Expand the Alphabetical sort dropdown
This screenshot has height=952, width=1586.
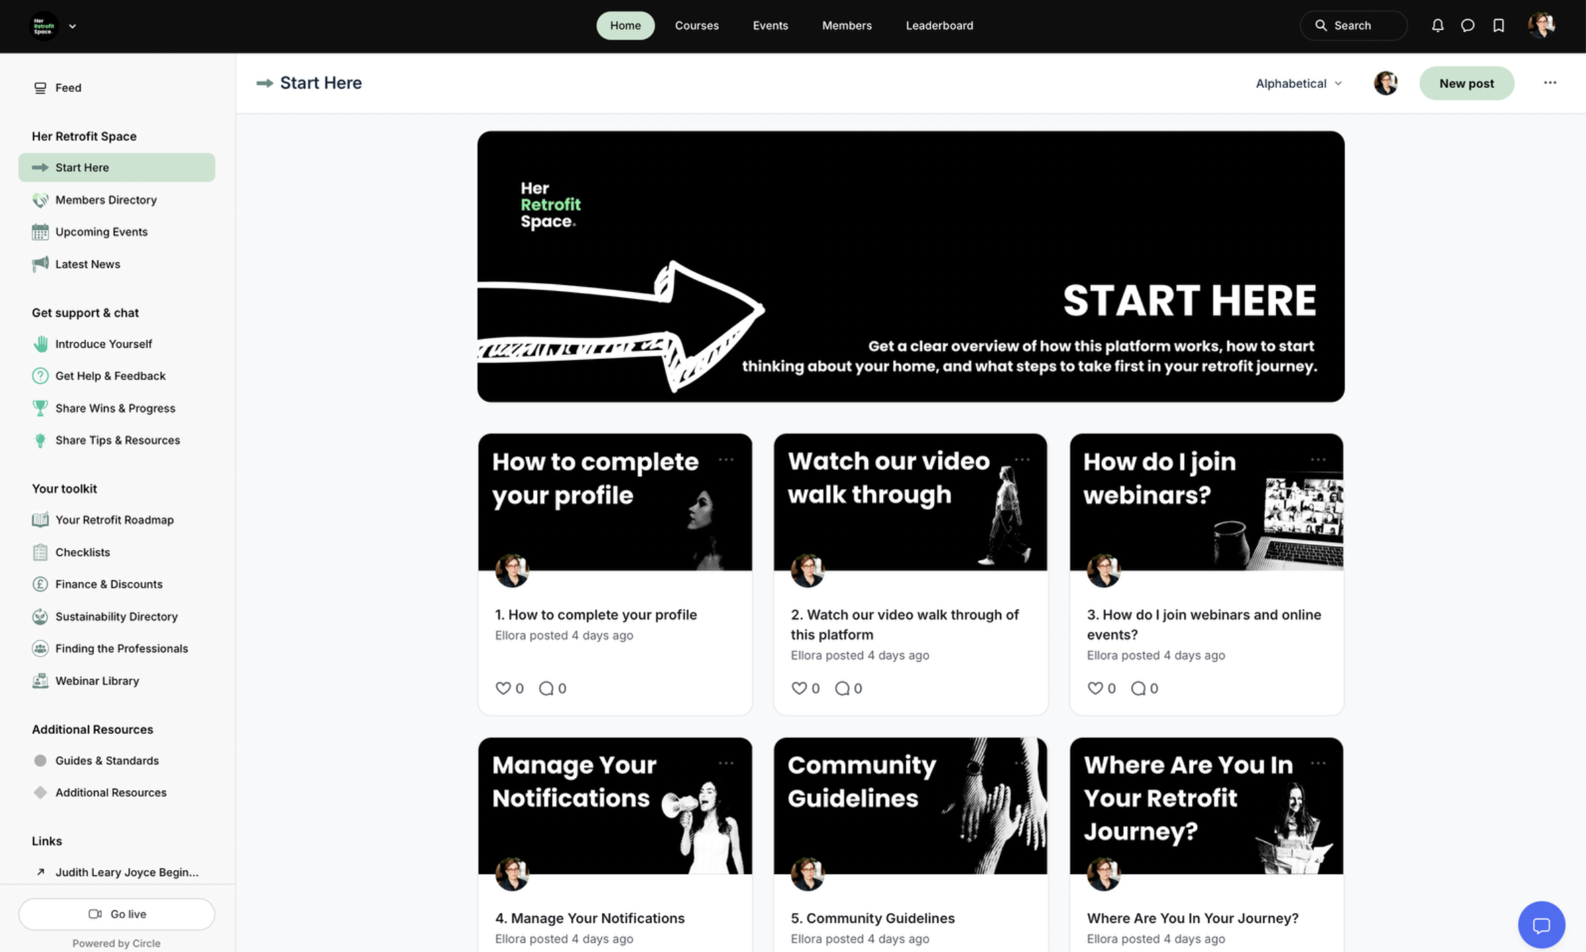coord(1298,83)
